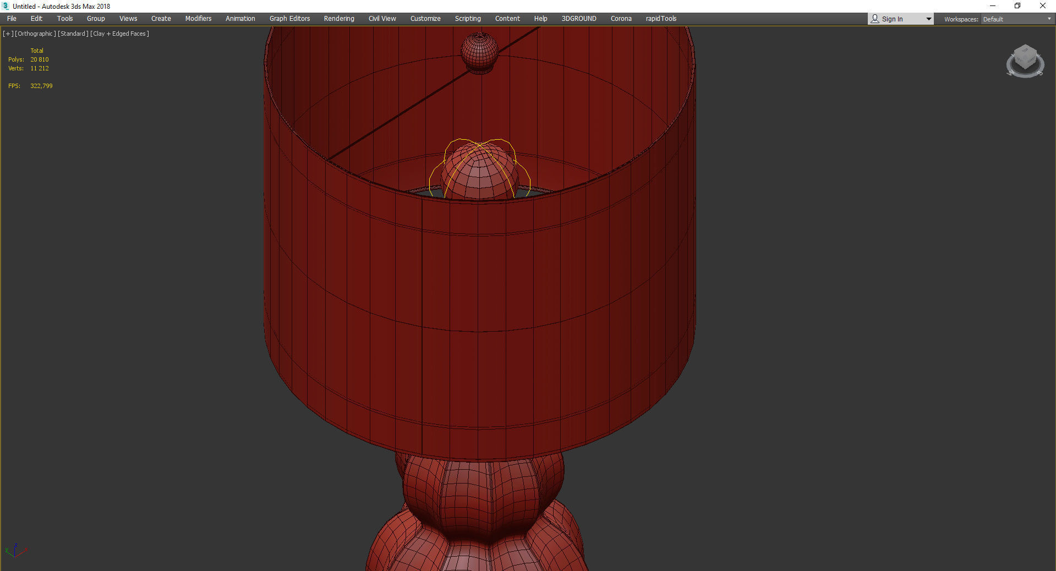Open the 3DGROUND menu
The height and width of the screenshot is (571, 1056).
(x=579, y=19)
